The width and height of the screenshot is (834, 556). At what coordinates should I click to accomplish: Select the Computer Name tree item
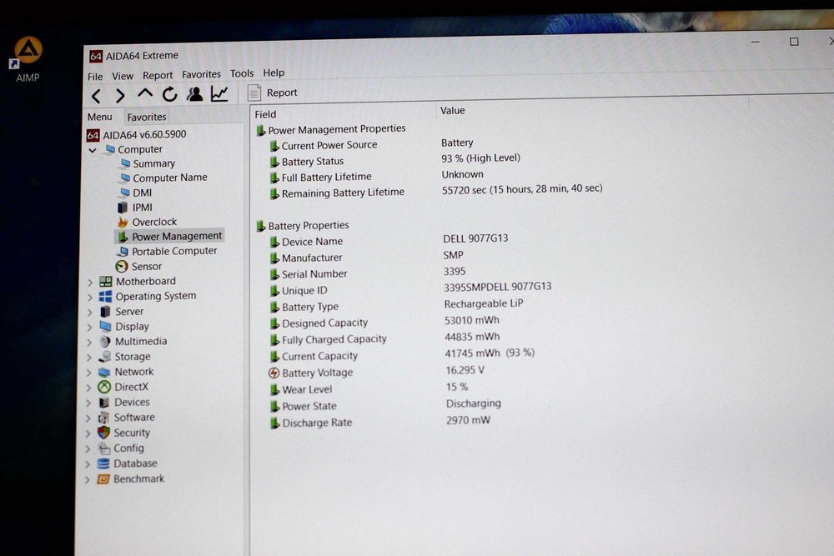[163, 178]
